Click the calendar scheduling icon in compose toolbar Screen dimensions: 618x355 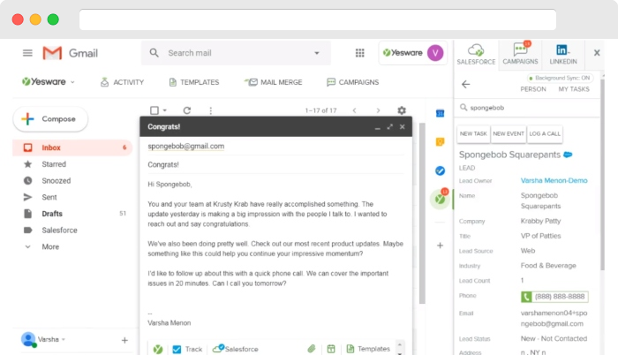(x=331, y=349)
